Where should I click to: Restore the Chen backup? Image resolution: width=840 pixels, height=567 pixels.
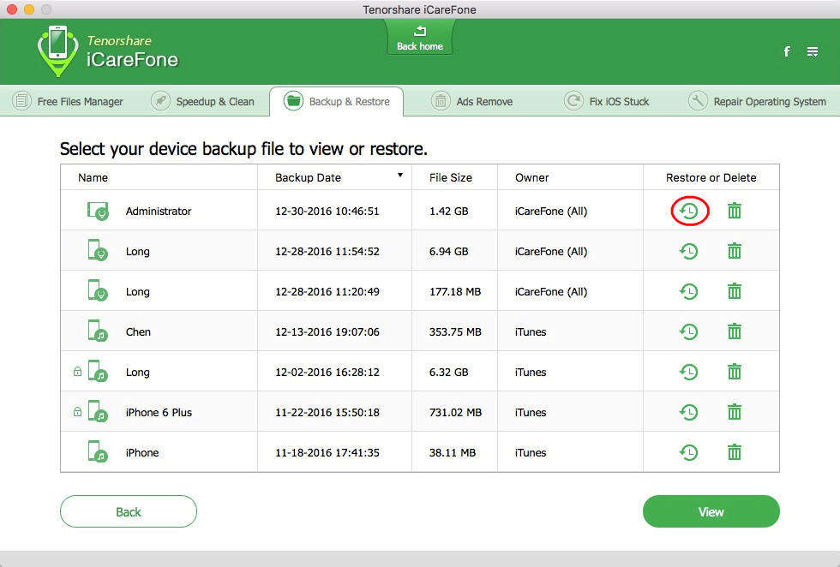689,331
